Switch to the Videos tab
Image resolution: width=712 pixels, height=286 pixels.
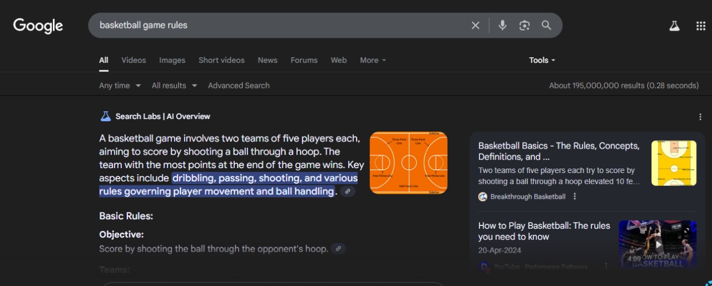tap(133, 60)
